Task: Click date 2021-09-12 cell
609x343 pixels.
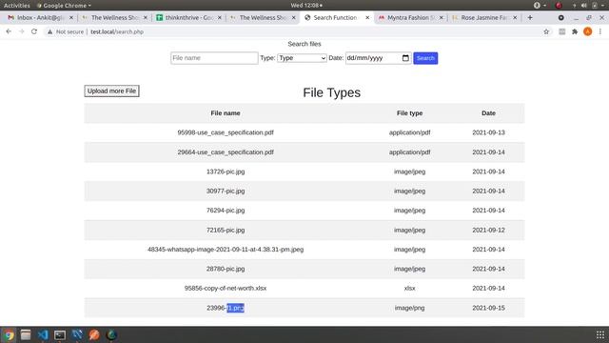Action: tap(488, 230)
